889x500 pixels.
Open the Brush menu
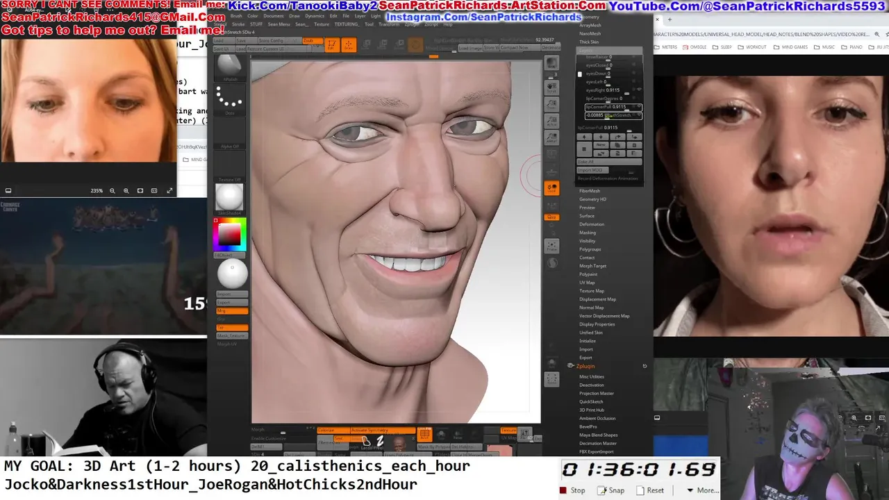pos(236,15)
